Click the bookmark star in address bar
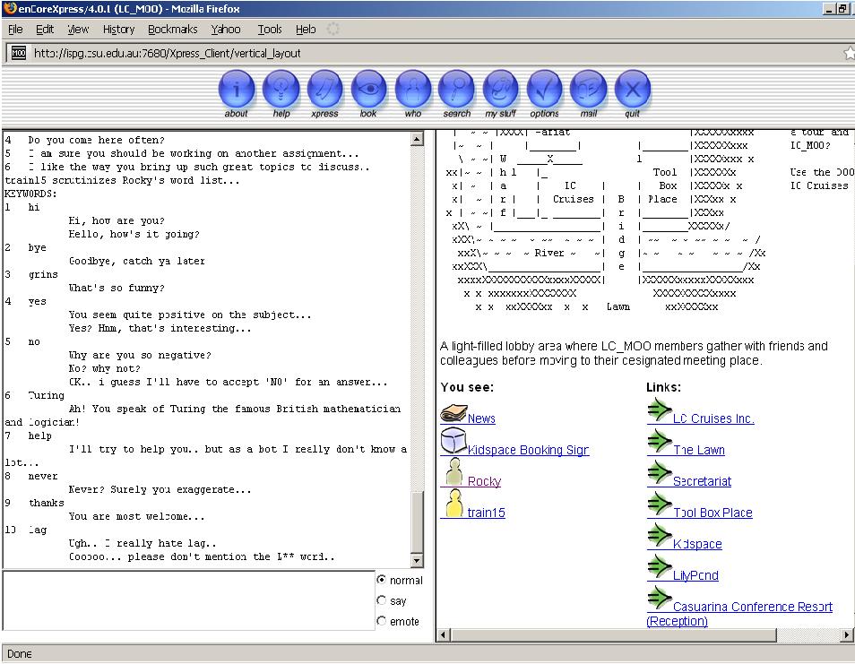The image size is (855, 664). coord(849,54)
